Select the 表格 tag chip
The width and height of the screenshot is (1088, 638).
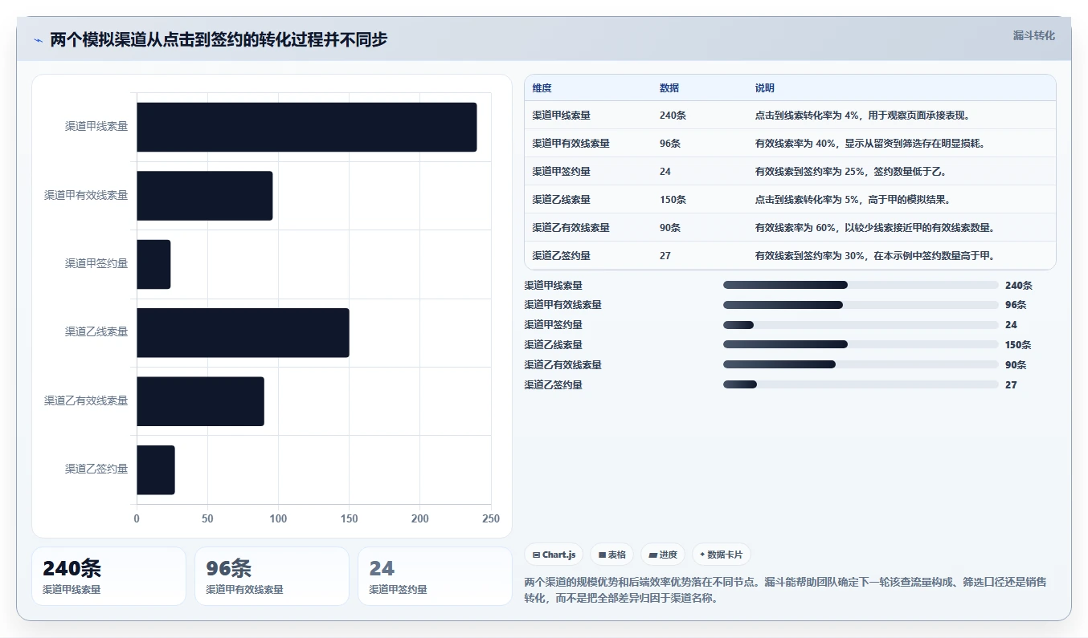[611, 555]
